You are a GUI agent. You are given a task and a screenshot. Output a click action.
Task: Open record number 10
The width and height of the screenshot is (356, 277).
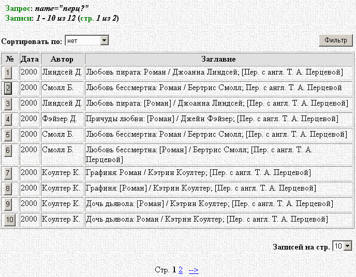click(9, 220)
